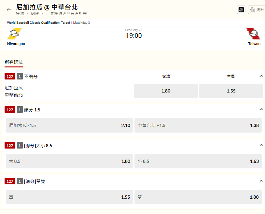Click the Nicaragua team cap logo
The width and height of the screenshot is (265, 214).
coord(15,34)
